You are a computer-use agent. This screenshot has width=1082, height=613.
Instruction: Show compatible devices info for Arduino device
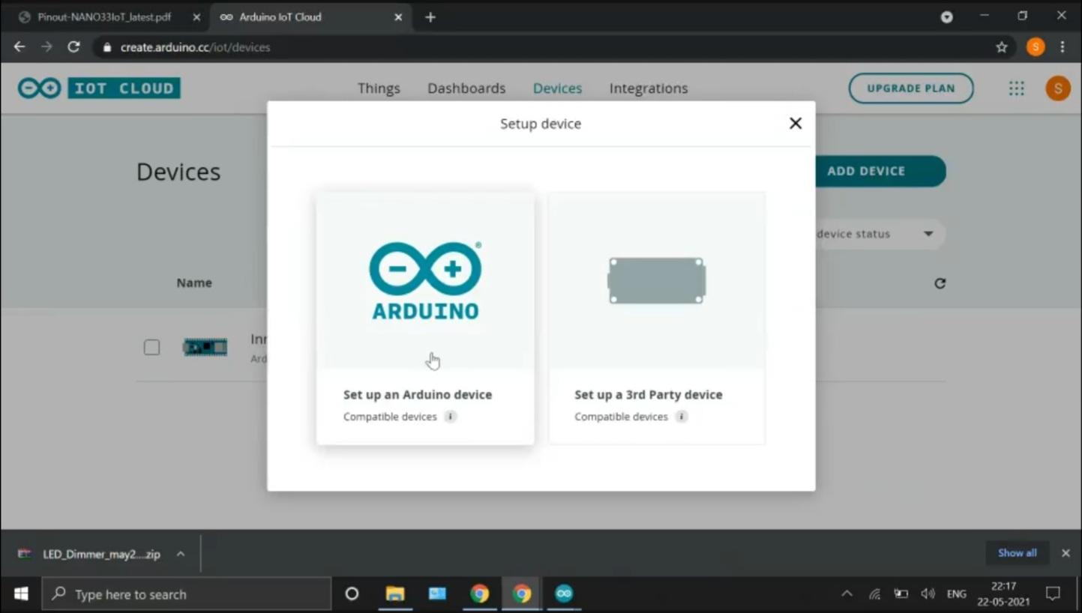click(x=450, y=417)
